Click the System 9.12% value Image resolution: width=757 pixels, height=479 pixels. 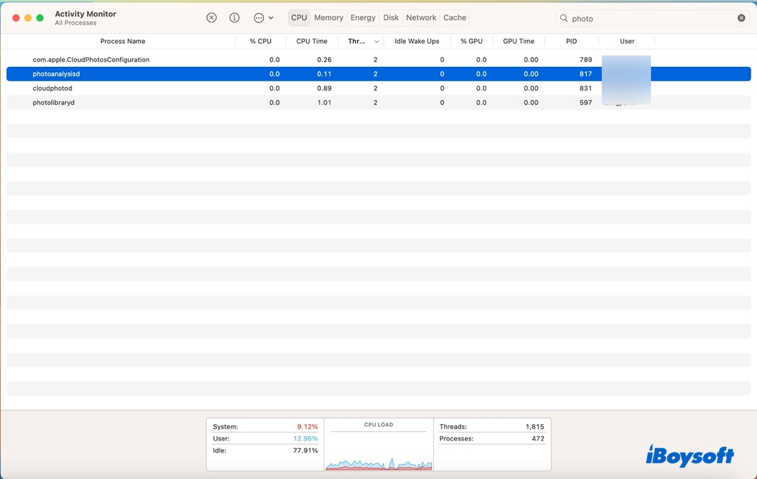(307, 427)
